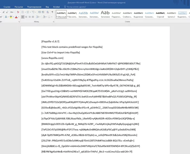Apply the Цитата 2 style
This screenshot has height=154, width=190.
(172, 14)
